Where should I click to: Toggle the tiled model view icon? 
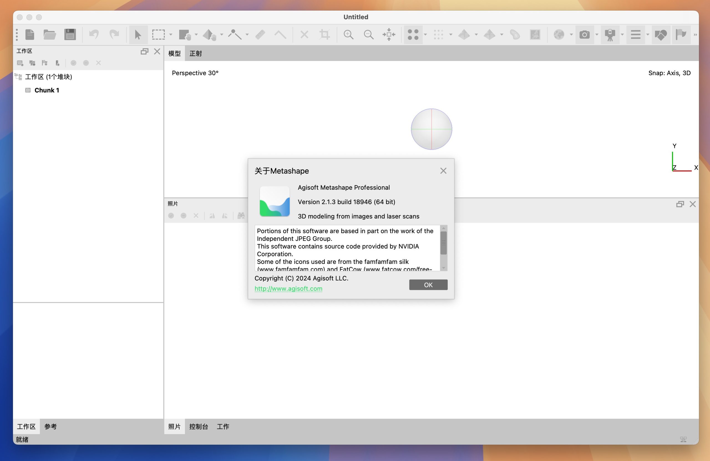coord(490,35)
